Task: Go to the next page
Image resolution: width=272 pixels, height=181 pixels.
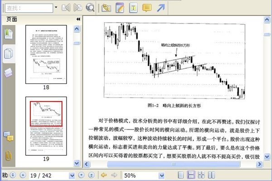Action: point(81,175)
